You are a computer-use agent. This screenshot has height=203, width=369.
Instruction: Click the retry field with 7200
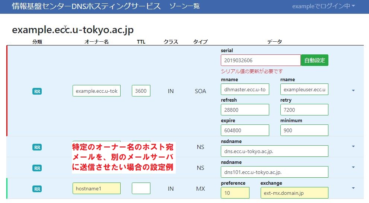coord(304,110)
